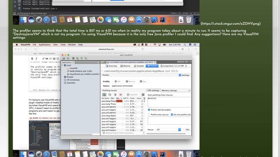
Task: Open the Applications menu in menu bar
Action: click(x=45, y=44)
